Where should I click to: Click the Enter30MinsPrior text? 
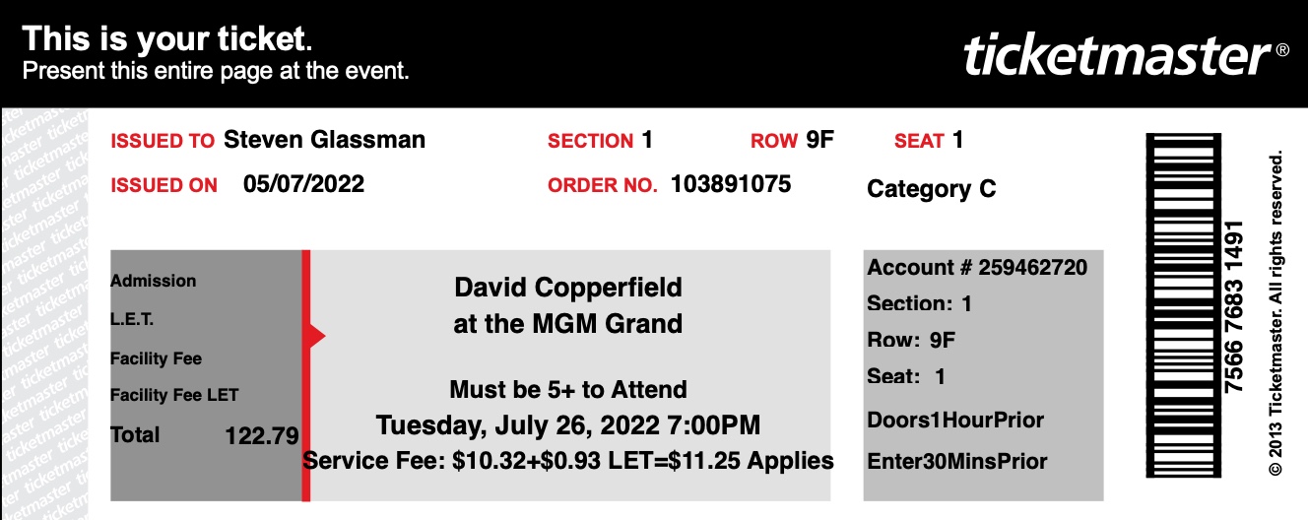click(957, 462)
